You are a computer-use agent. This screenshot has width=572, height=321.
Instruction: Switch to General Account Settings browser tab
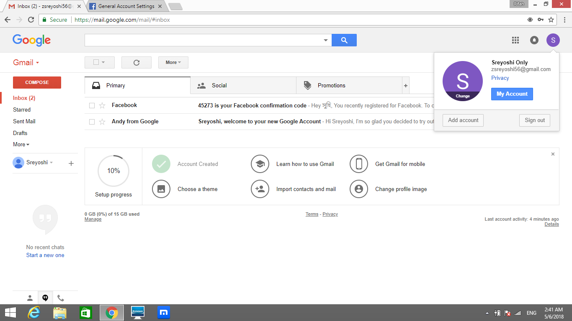pos(126,6)
